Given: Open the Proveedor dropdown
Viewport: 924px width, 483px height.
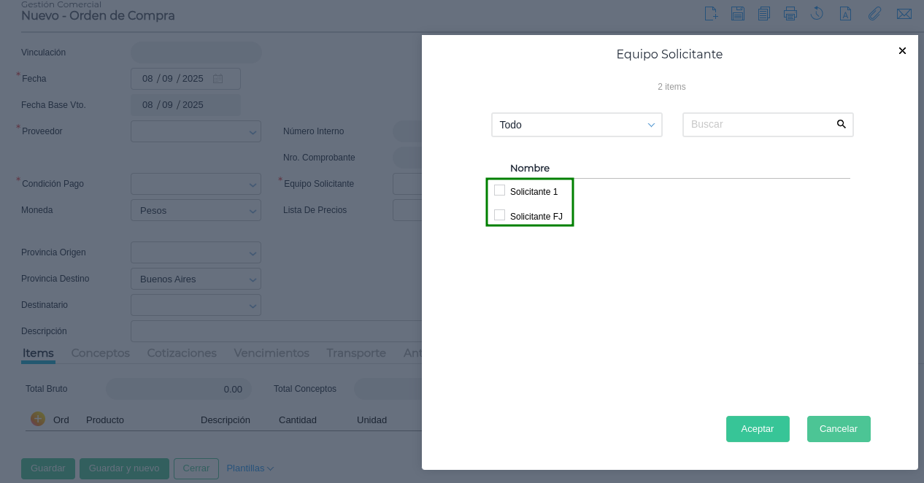Looking at the screenshot, I should click(x=196, y=131).
